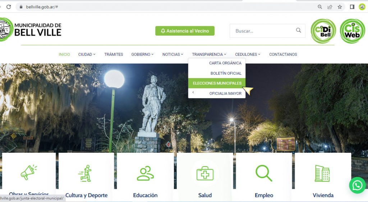The height and width of the screenshot is (202, 368).
Task: Click the search magnifier icon
Action: pyautogui.click(x=298, y=31)
